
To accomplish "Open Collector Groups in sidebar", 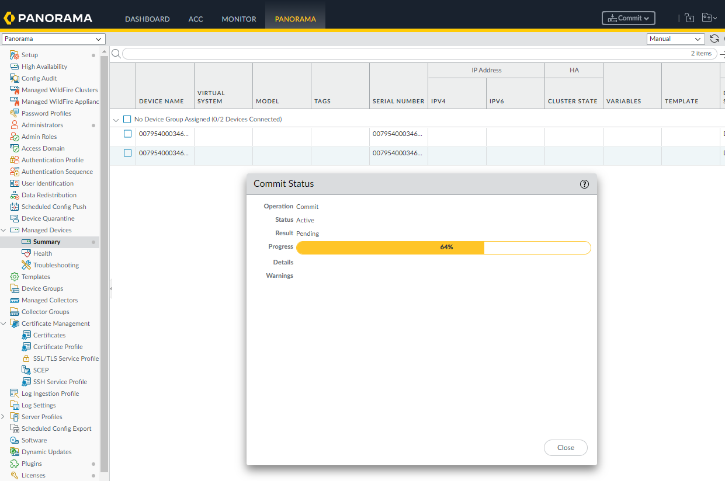I will click(46, 312).
